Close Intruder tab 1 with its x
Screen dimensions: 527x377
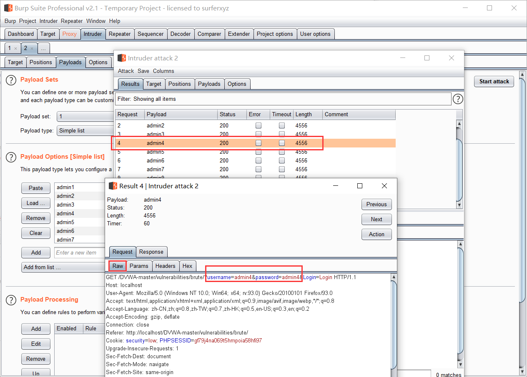(x=16, y=48)
